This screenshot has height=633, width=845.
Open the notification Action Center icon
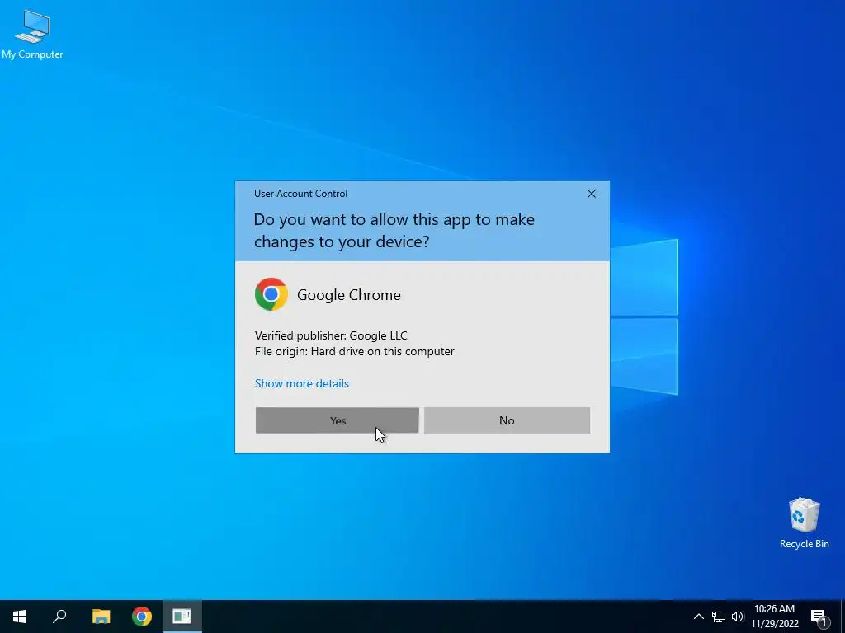point(819,617)
